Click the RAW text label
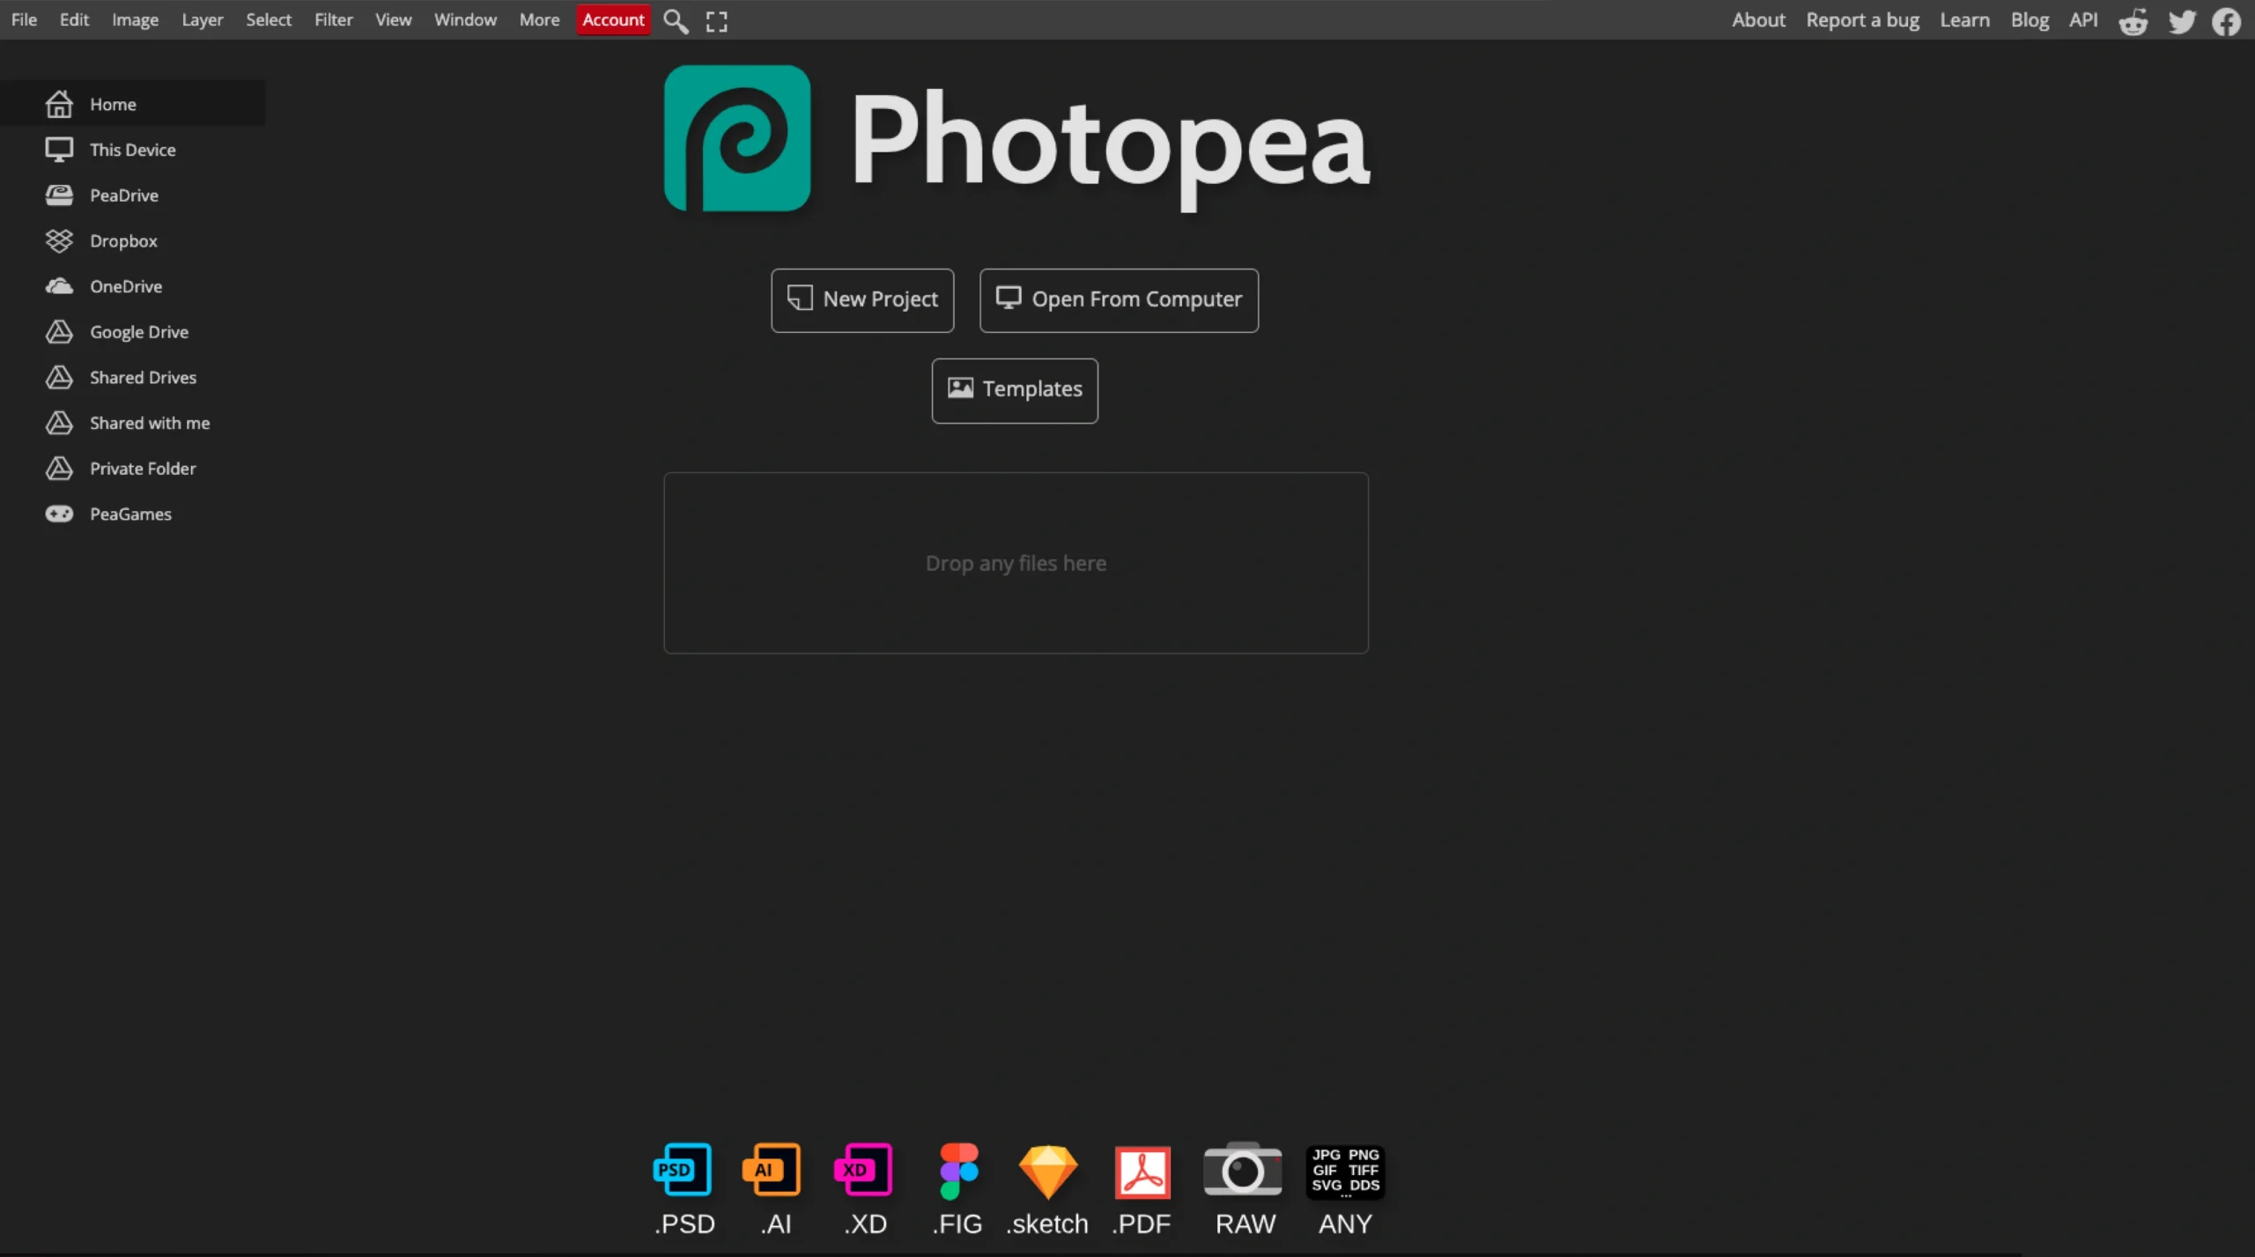 click(1245, 1224)
